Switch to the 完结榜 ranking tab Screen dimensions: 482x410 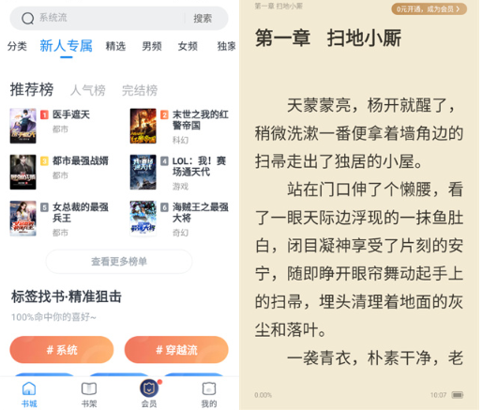[x=140, y=90]
